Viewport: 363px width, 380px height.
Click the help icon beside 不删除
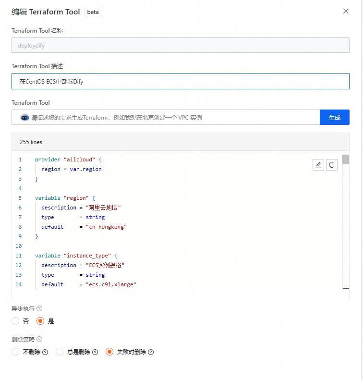(x=45, y=352)
